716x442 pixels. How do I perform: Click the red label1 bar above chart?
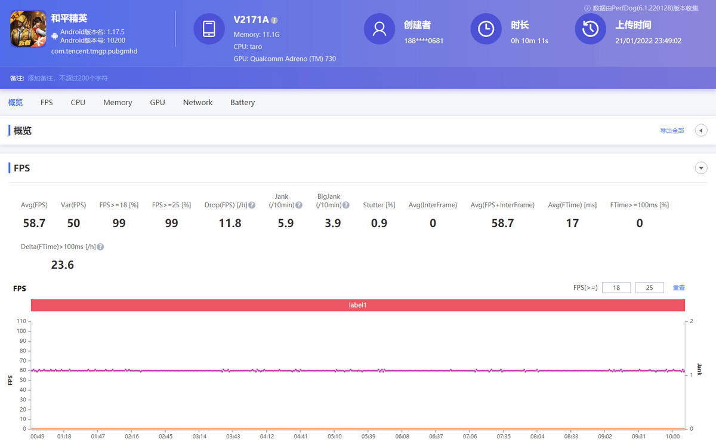[358, 305]
